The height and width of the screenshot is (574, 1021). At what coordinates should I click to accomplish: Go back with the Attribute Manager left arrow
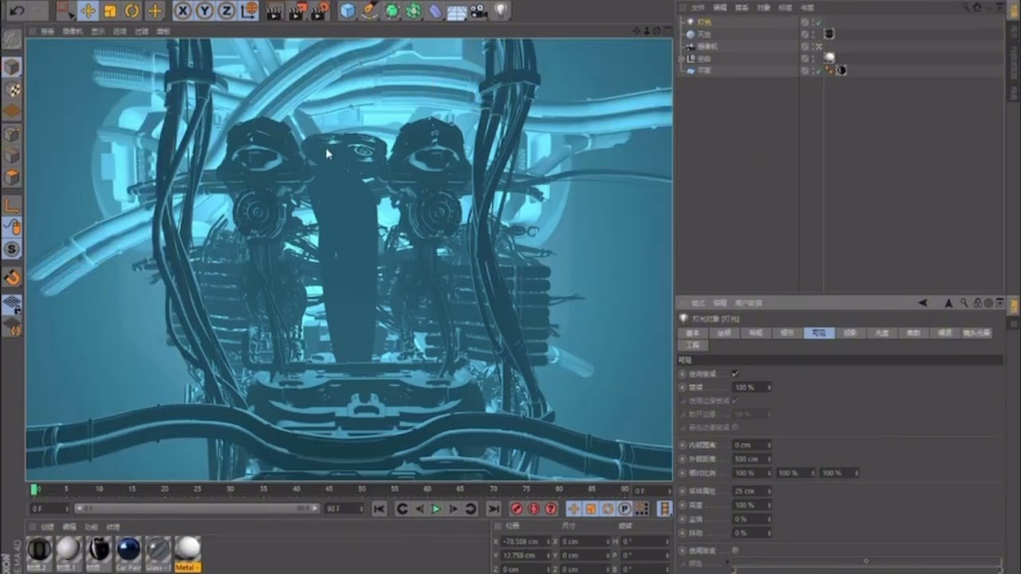[923, 303]
